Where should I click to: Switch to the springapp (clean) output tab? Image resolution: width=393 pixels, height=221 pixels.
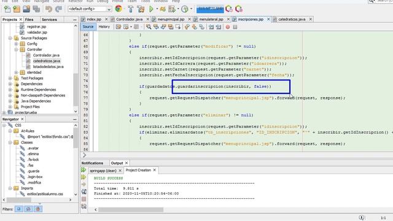pos(103,171)
